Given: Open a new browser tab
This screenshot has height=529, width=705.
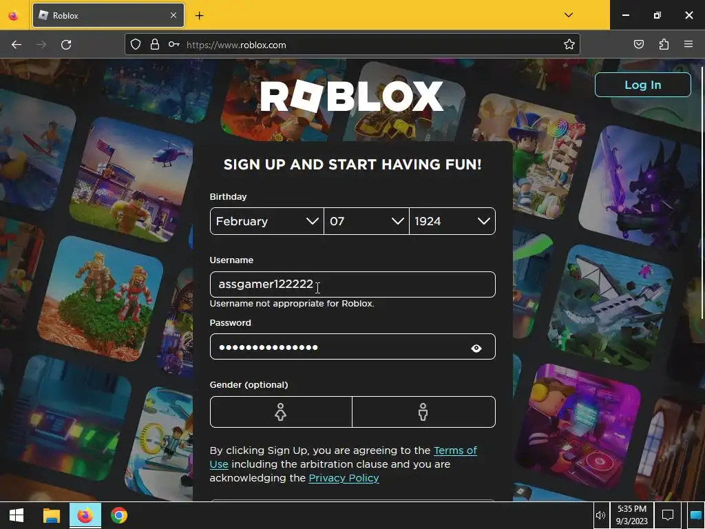Looking at the screenshot, I should pos(199,16).
